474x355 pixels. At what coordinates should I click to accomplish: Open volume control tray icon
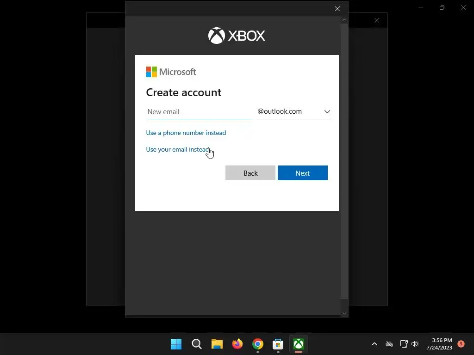tap(415, 344)
